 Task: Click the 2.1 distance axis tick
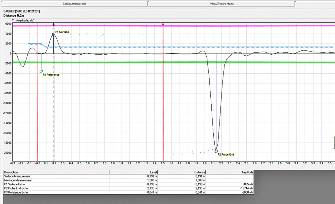(x=213, y=163)
